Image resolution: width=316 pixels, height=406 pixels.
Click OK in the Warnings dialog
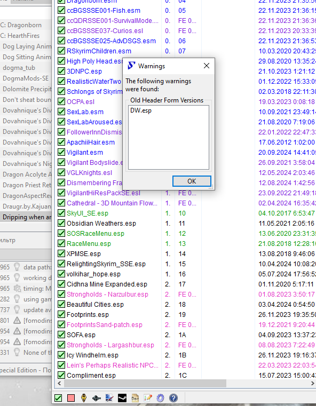coord(192,181)
